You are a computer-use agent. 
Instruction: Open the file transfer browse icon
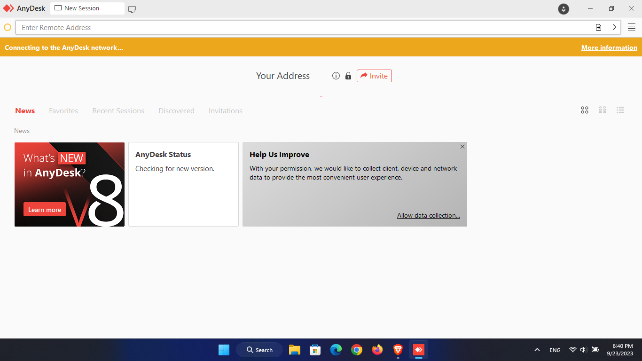click(598, 27)
